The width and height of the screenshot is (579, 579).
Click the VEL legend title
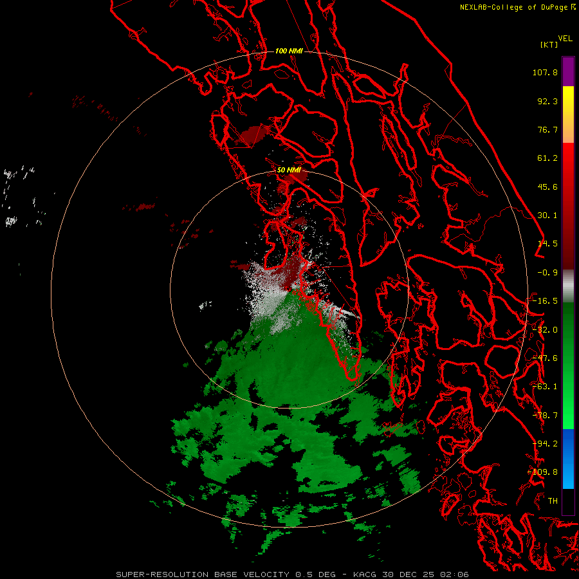pyautogui.click(x=565, y=39)
